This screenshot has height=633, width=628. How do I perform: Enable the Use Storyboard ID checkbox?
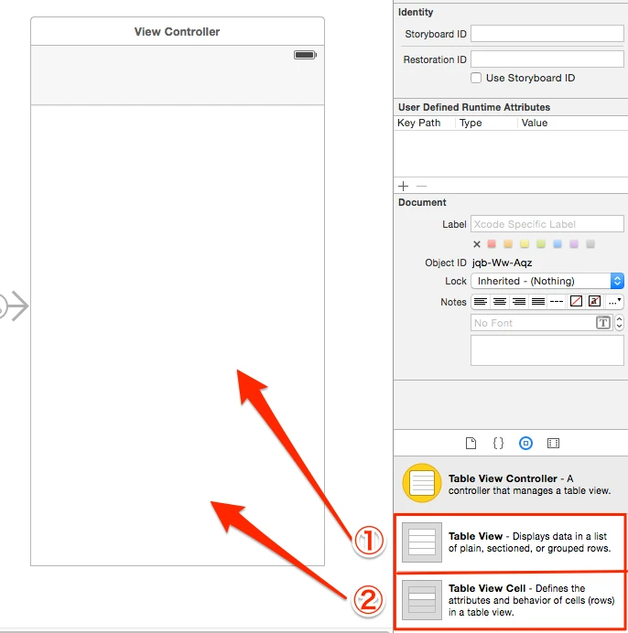476,78
